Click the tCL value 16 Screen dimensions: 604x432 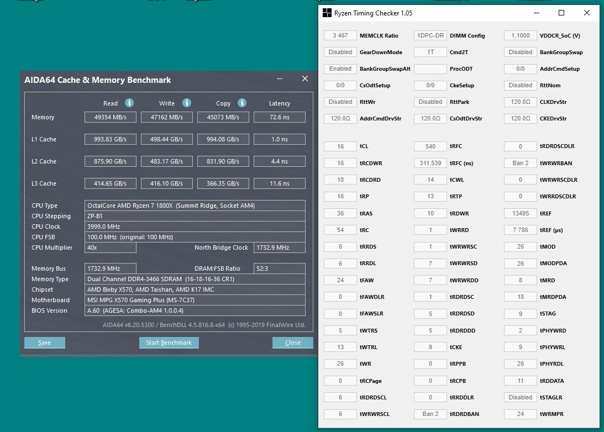pyautogui.click(x=340, y=146)
